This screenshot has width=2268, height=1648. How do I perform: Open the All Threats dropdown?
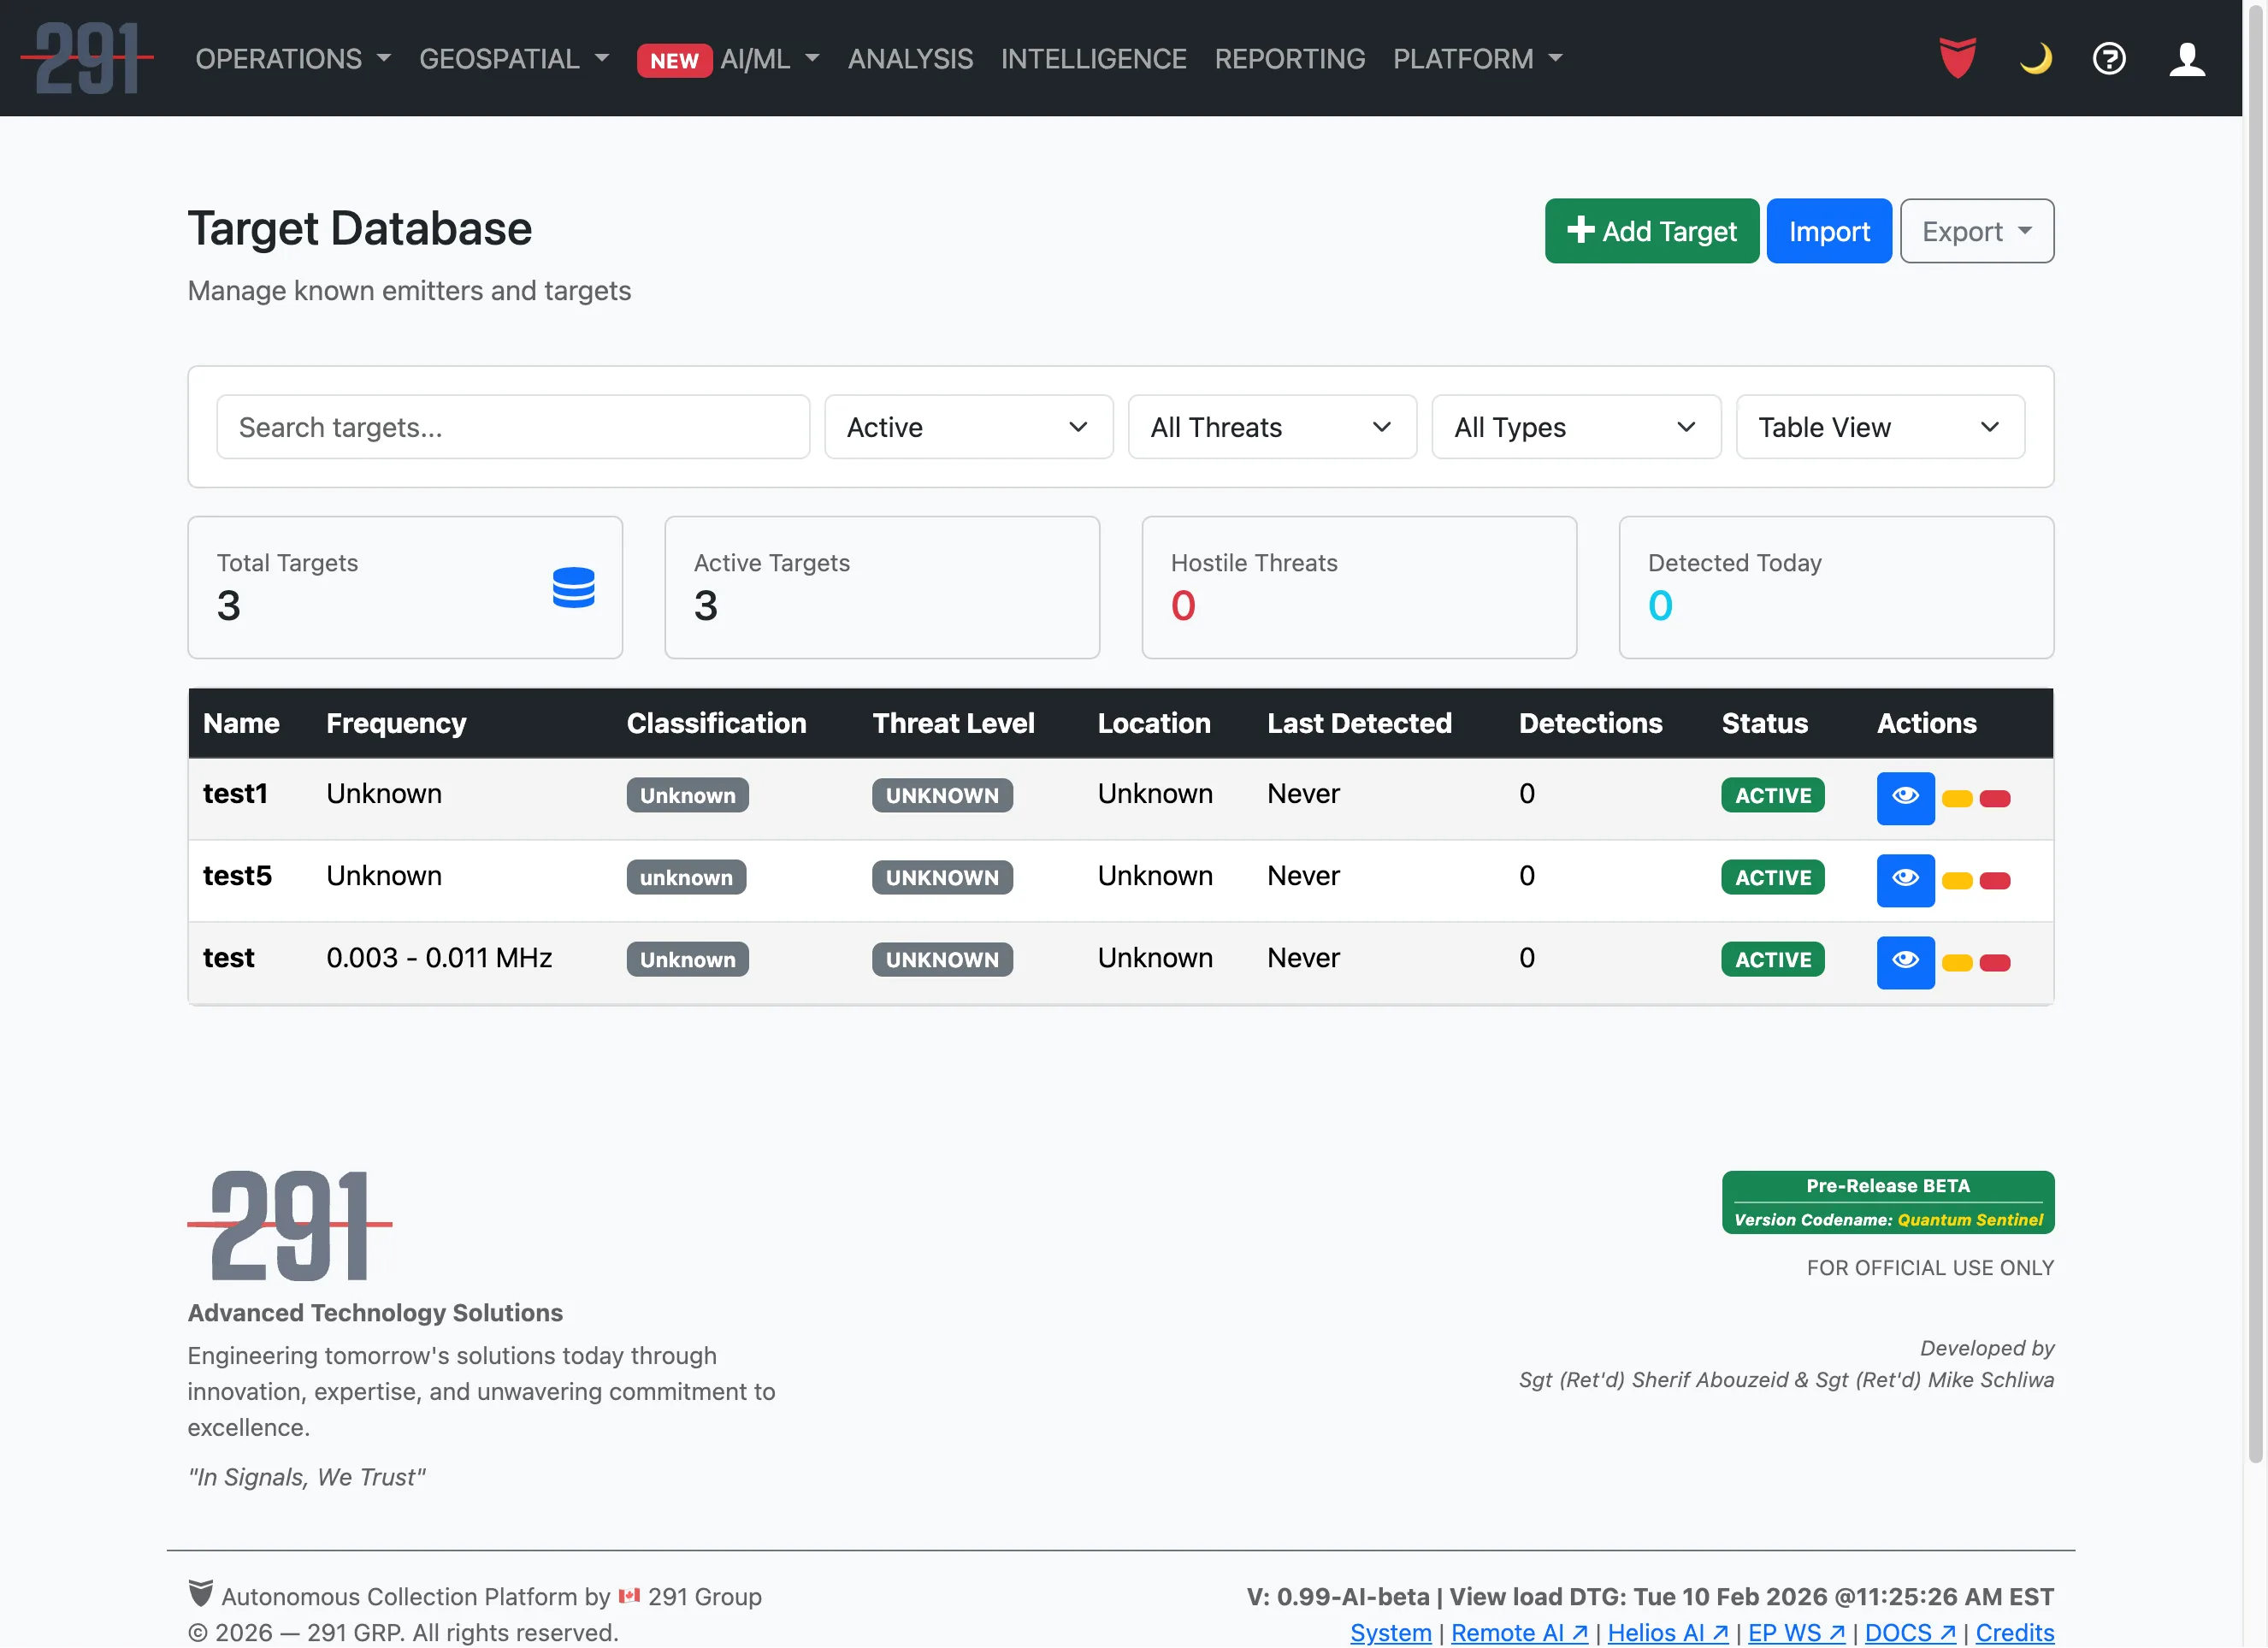click(x=1271, y=427)
